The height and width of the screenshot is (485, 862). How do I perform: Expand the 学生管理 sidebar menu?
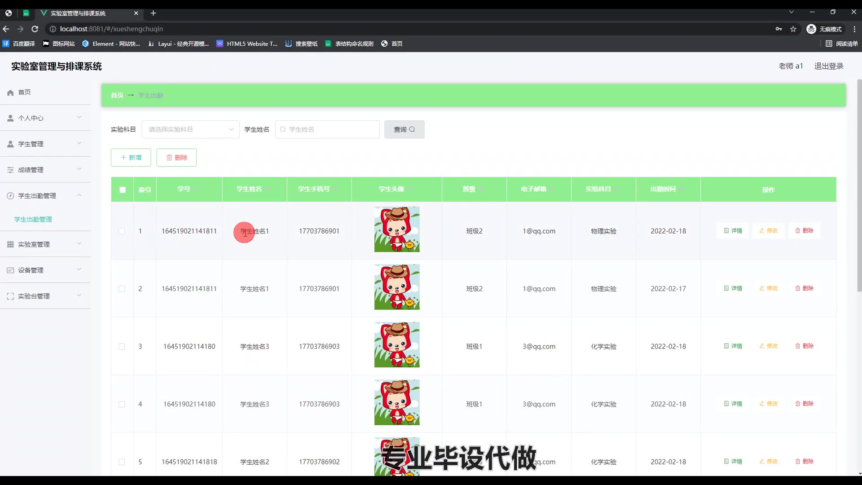[x=45, y=144]
